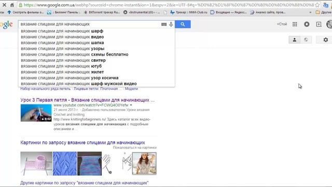The width and height of the screenshot is (332, 187).
Task: Select suggestion узор косичка
Action: 96,78
